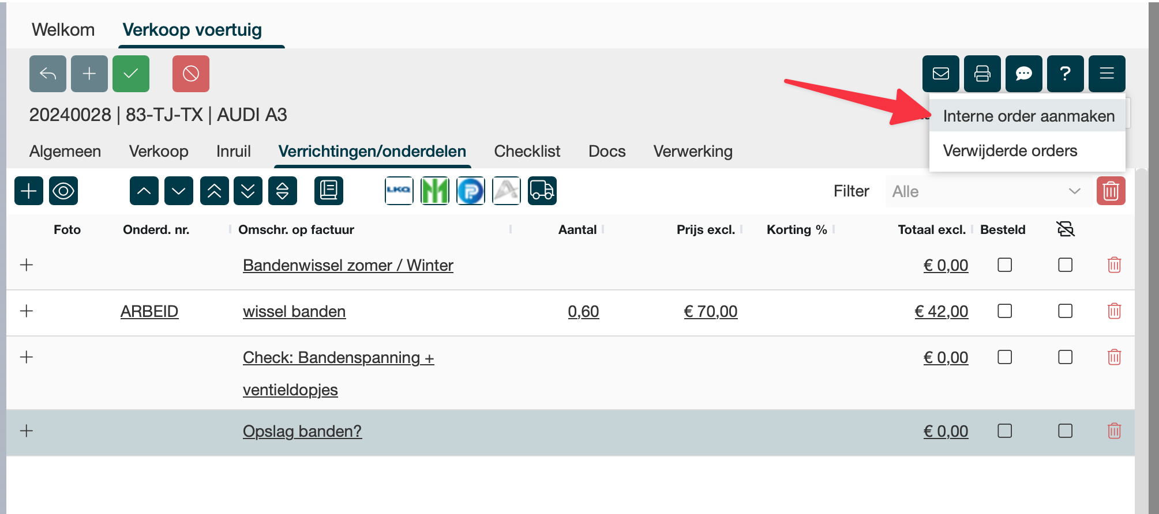Click the LKQ supplier icon
The height and width of the screenshot is (514, 1159).
[399, 191]
